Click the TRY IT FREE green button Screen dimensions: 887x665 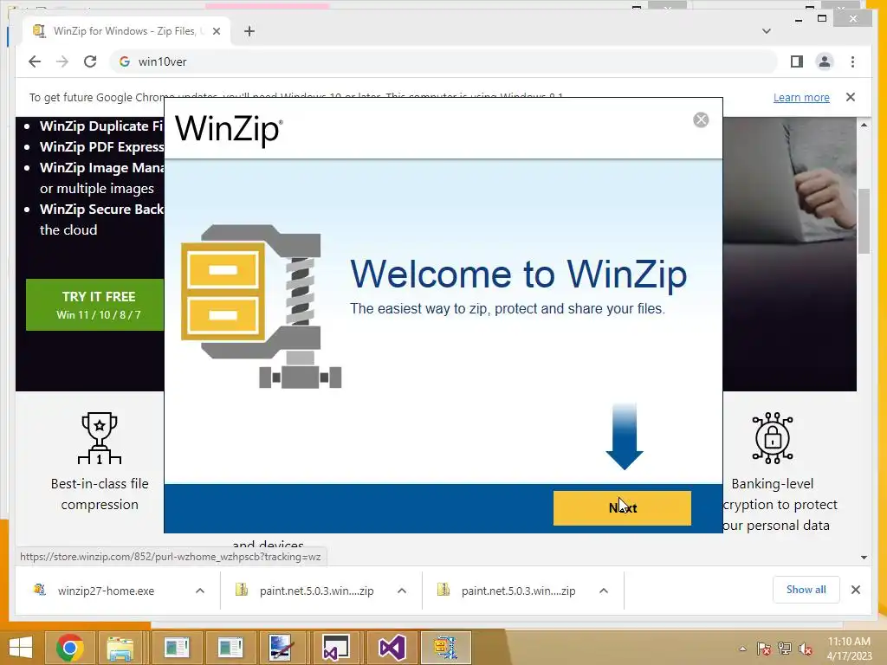pyautogui.click(x=95, y=305)
